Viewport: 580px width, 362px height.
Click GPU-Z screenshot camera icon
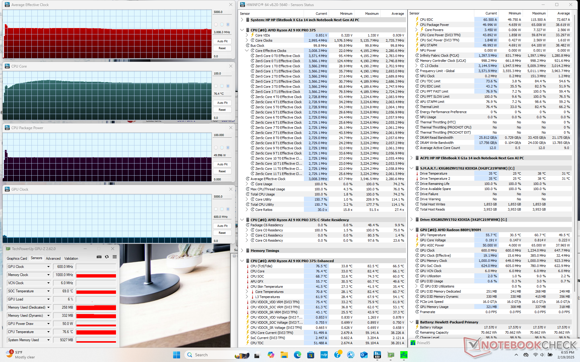pos(99,257)
